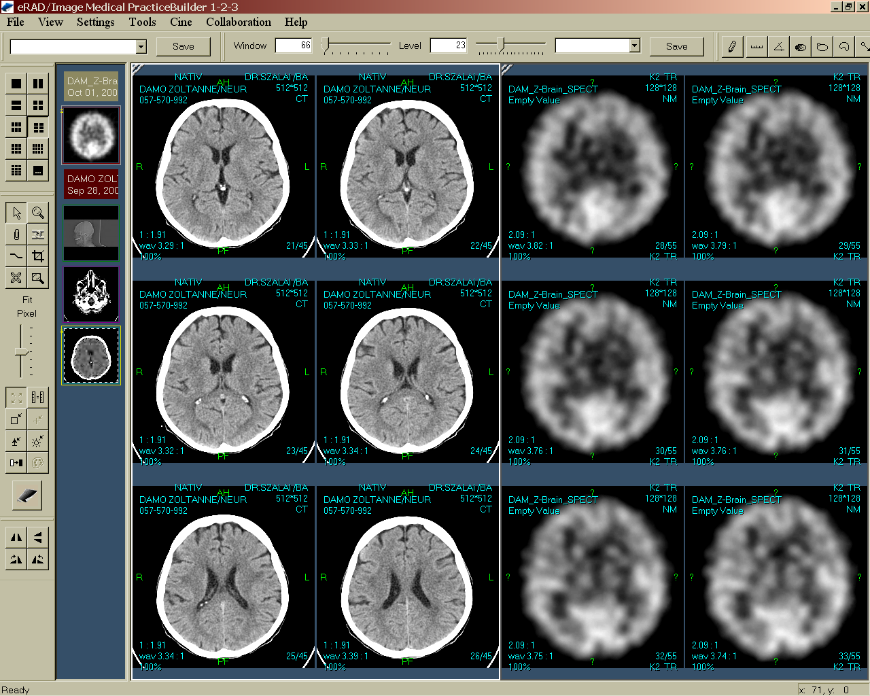The height and width of the screenshot is (696, 870).
Task: Open the left preset dropdown arrow
Action: [x=141, y=46]
